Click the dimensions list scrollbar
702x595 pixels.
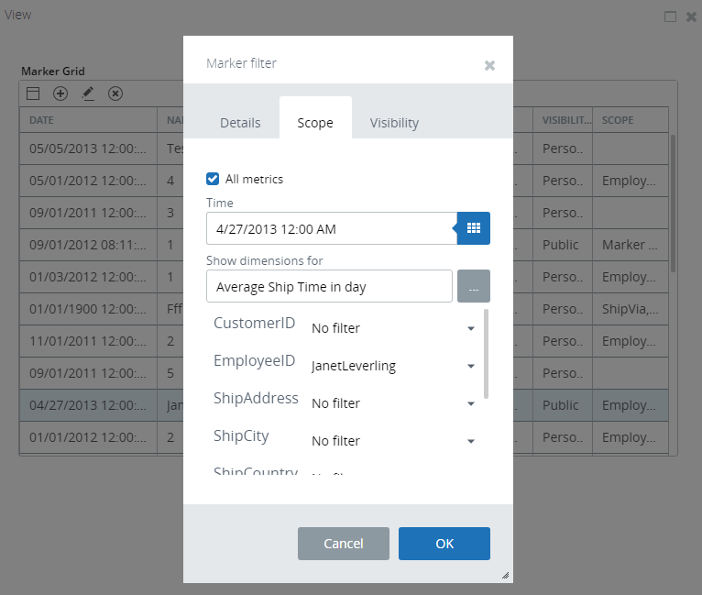486,353
